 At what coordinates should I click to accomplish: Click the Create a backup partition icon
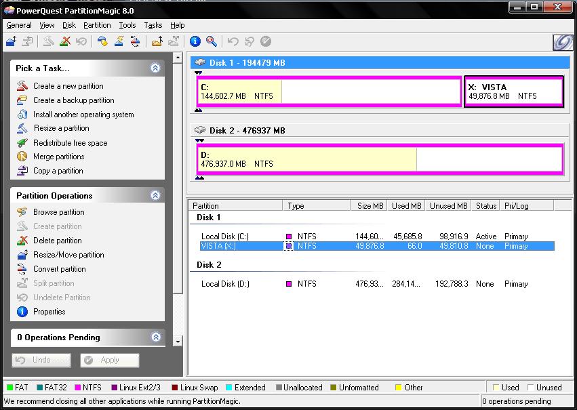[x=22, y=100]
